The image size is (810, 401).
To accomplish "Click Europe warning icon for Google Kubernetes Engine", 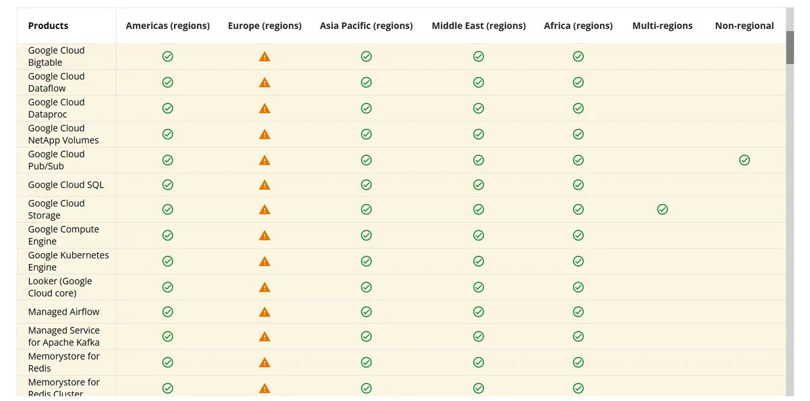I will click(x=265, y=261).
